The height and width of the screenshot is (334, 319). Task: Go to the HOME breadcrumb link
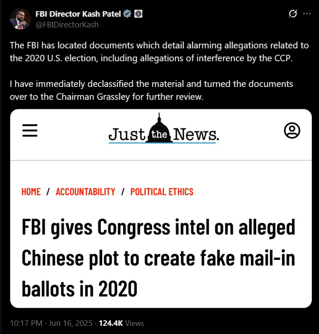coord(31,192)
